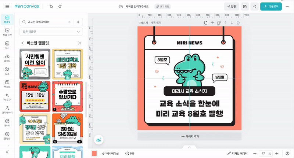Screen dimensions: 294x158
Task: Open the help question mark icon
Action: click(x=287, y=153)
